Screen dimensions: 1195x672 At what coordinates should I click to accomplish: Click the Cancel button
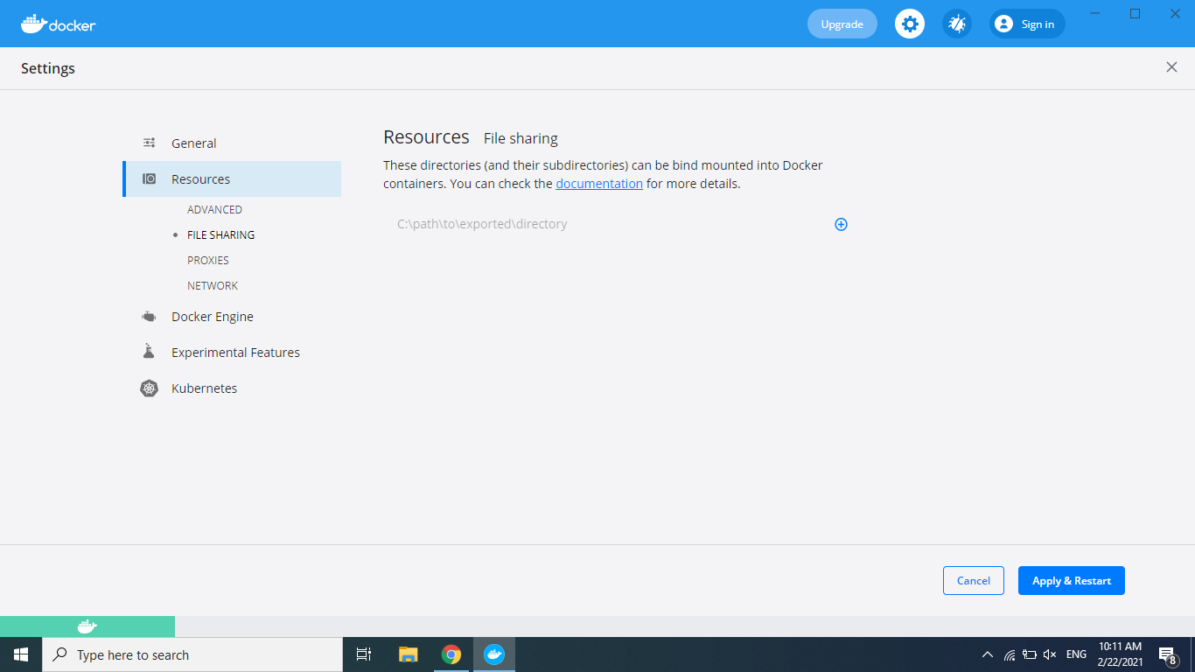974,580
